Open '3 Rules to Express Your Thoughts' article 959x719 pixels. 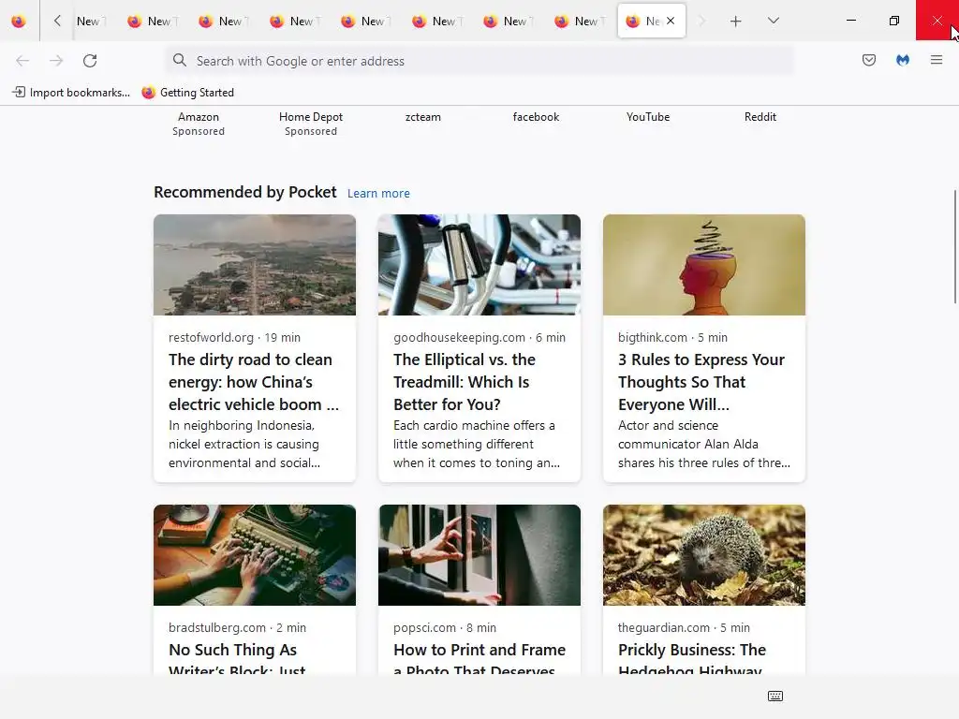click(x=701, y=382)
